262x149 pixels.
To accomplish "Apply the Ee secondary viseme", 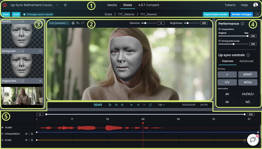I will click(x=227, y=102).
